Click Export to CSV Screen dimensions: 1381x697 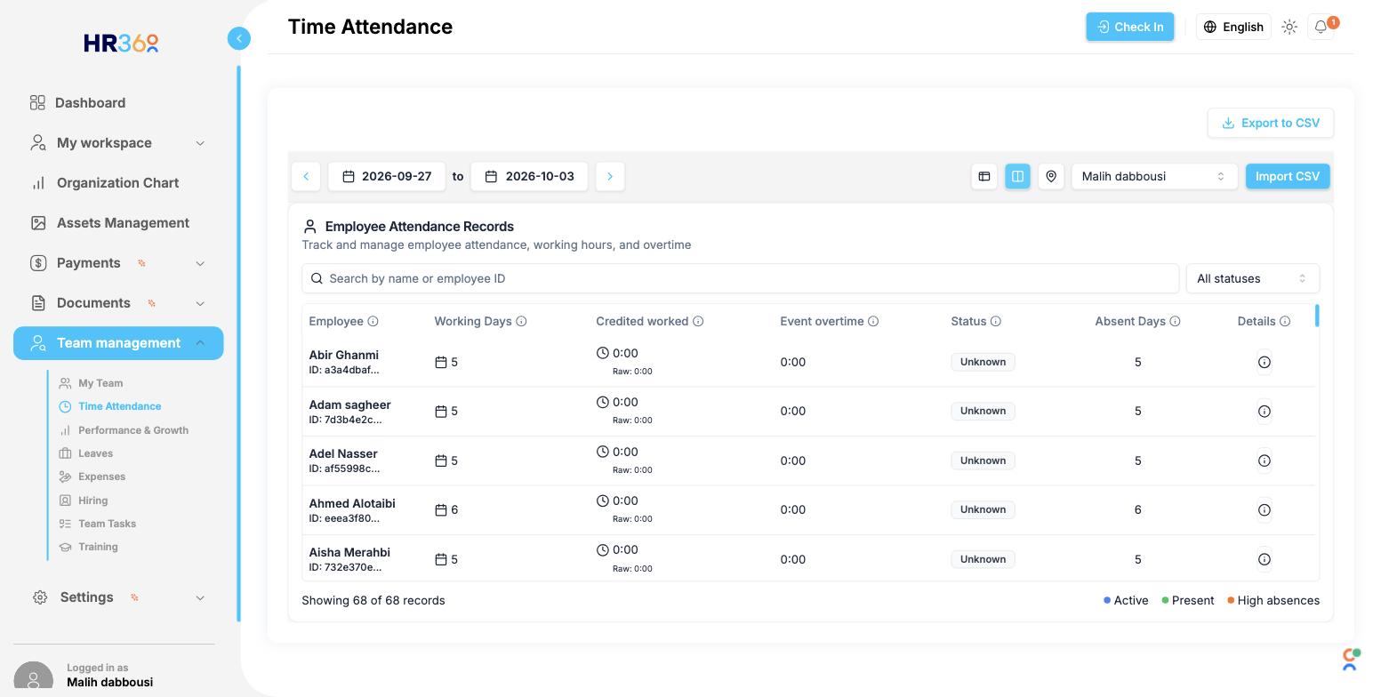1271,123
